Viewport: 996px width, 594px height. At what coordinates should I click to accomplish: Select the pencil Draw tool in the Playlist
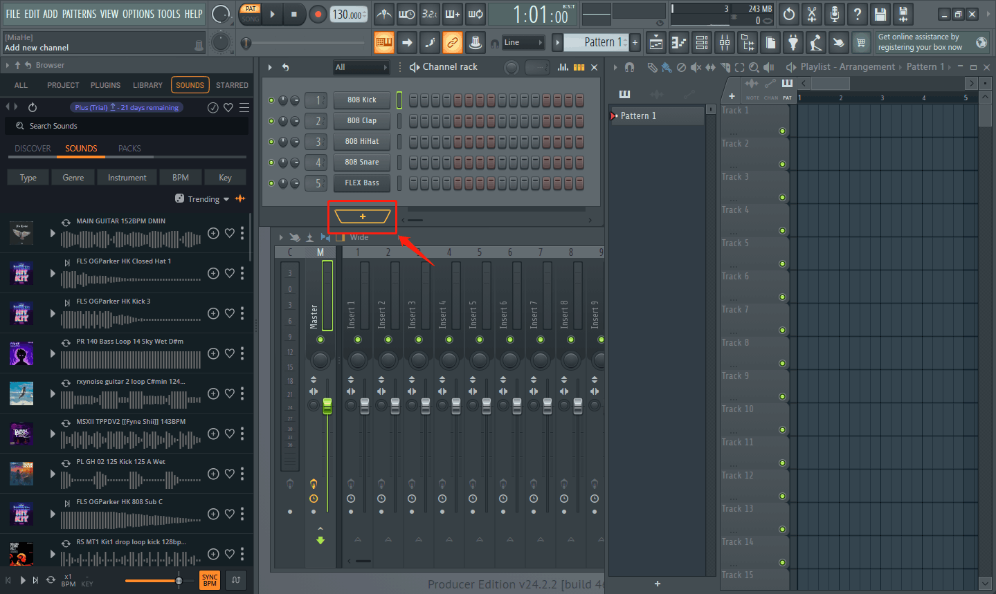point(652,67)
